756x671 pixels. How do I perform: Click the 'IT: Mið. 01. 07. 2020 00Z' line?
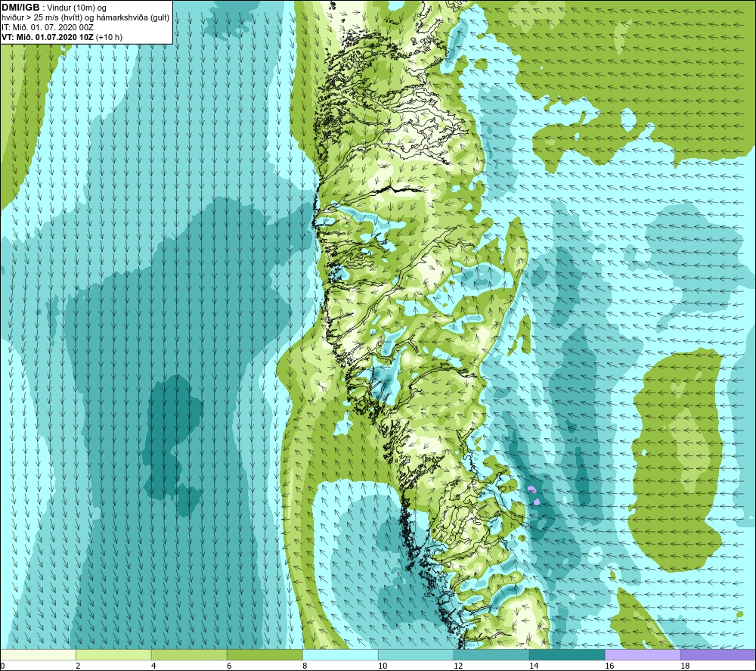click(48, 27)
